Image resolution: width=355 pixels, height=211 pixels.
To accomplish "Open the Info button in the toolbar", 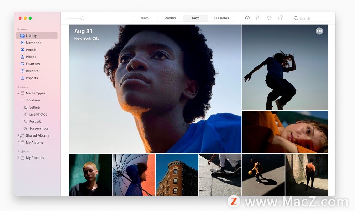I will pyautogui.click(x=247, y=18).
